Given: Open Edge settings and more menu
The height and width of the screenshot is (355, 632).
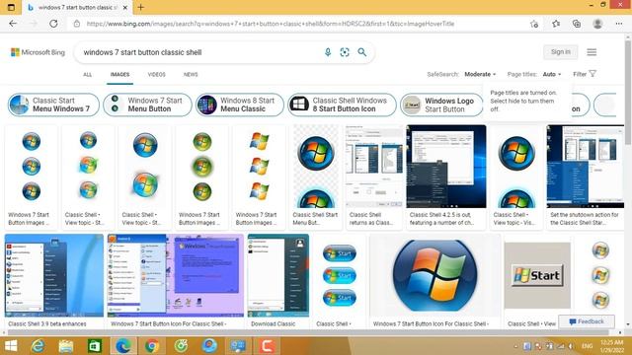Looking at the screenshot, I should pyautogui.click(x=619, y=24).
